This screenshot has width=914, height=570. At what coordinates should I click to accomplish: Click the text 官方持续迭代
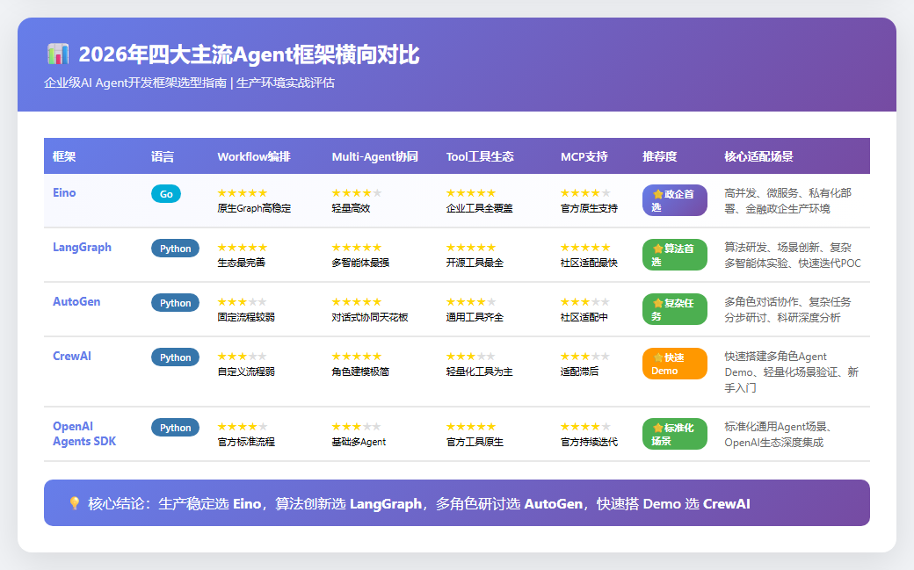(590, 442)
